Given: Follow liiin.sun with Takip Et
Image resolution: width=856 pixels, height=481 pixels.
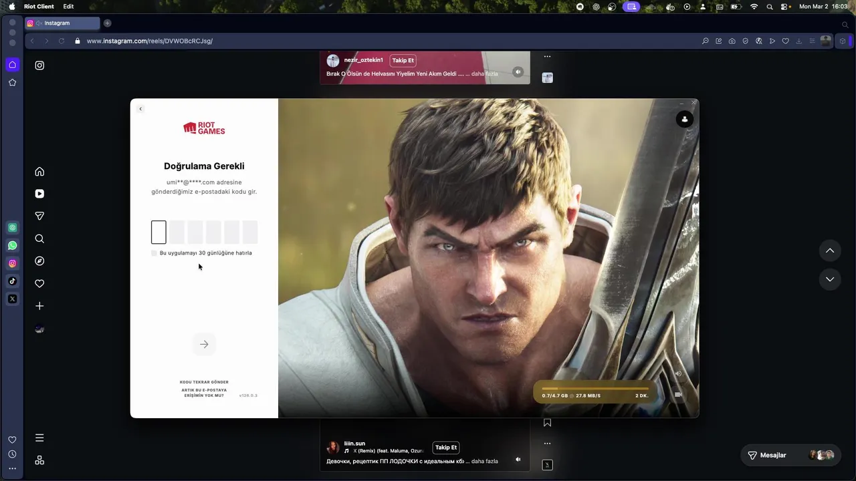Looking at the screenshot, I should [446, 448].
